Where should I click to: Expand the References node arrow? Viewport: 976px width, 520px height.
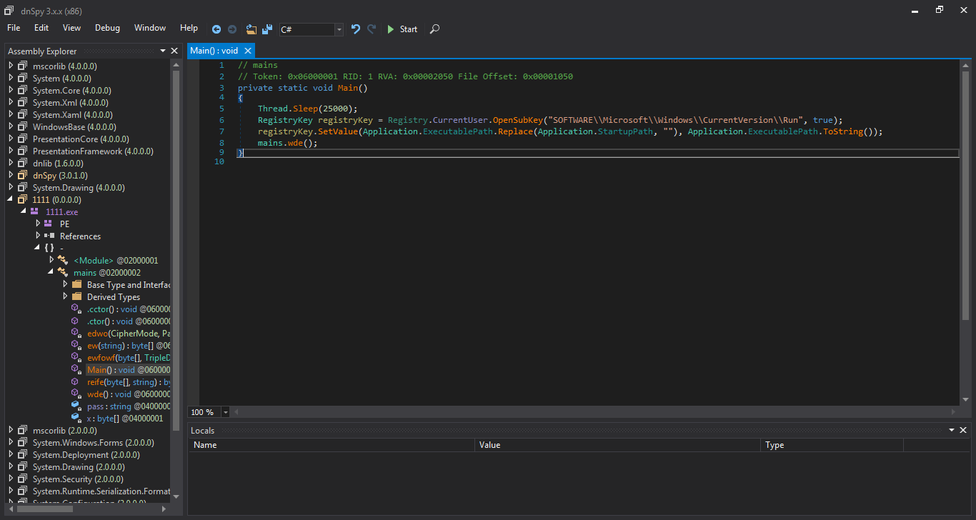pyautogui.click(x=39, y=236)
